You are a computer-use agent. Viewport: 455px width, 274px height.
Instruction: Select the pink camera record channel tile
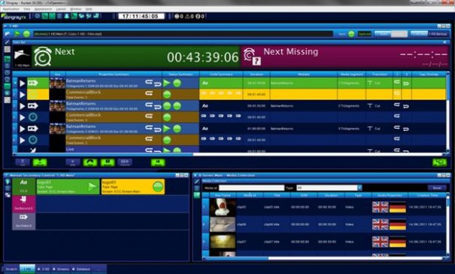(x=24, y=204)
